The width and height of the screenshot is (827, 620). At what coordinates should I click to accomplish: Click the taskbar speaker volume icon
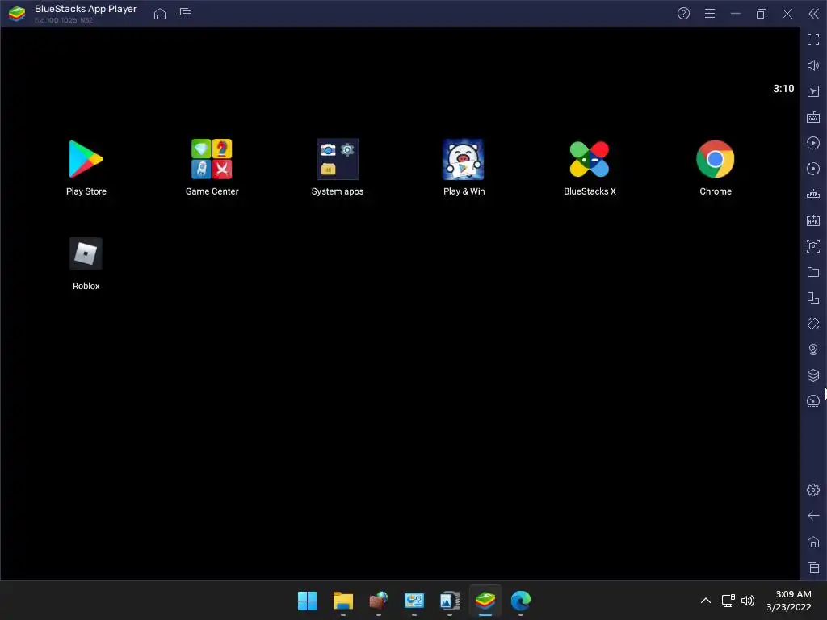748,601
